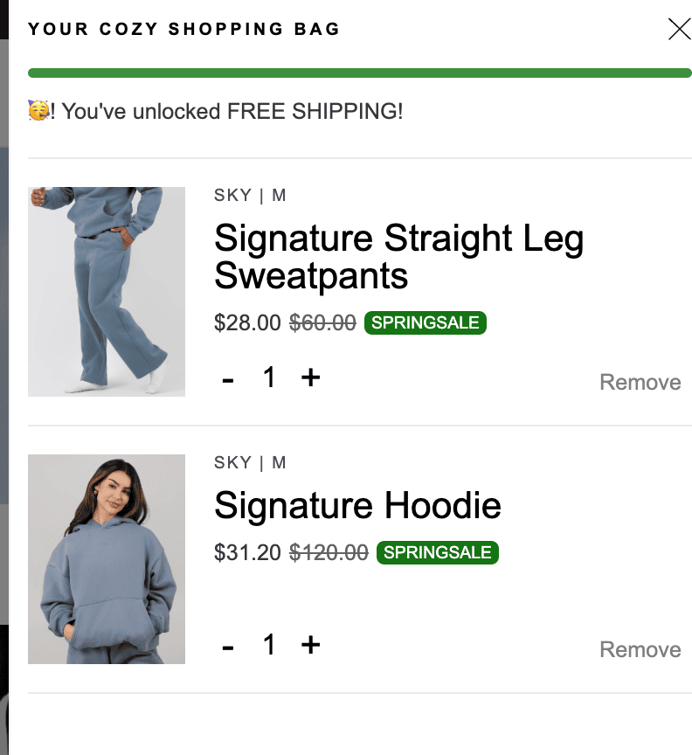Decrease quantity of the Signature Hoodie
Screen dimensions: 692x755
[227, 645]
